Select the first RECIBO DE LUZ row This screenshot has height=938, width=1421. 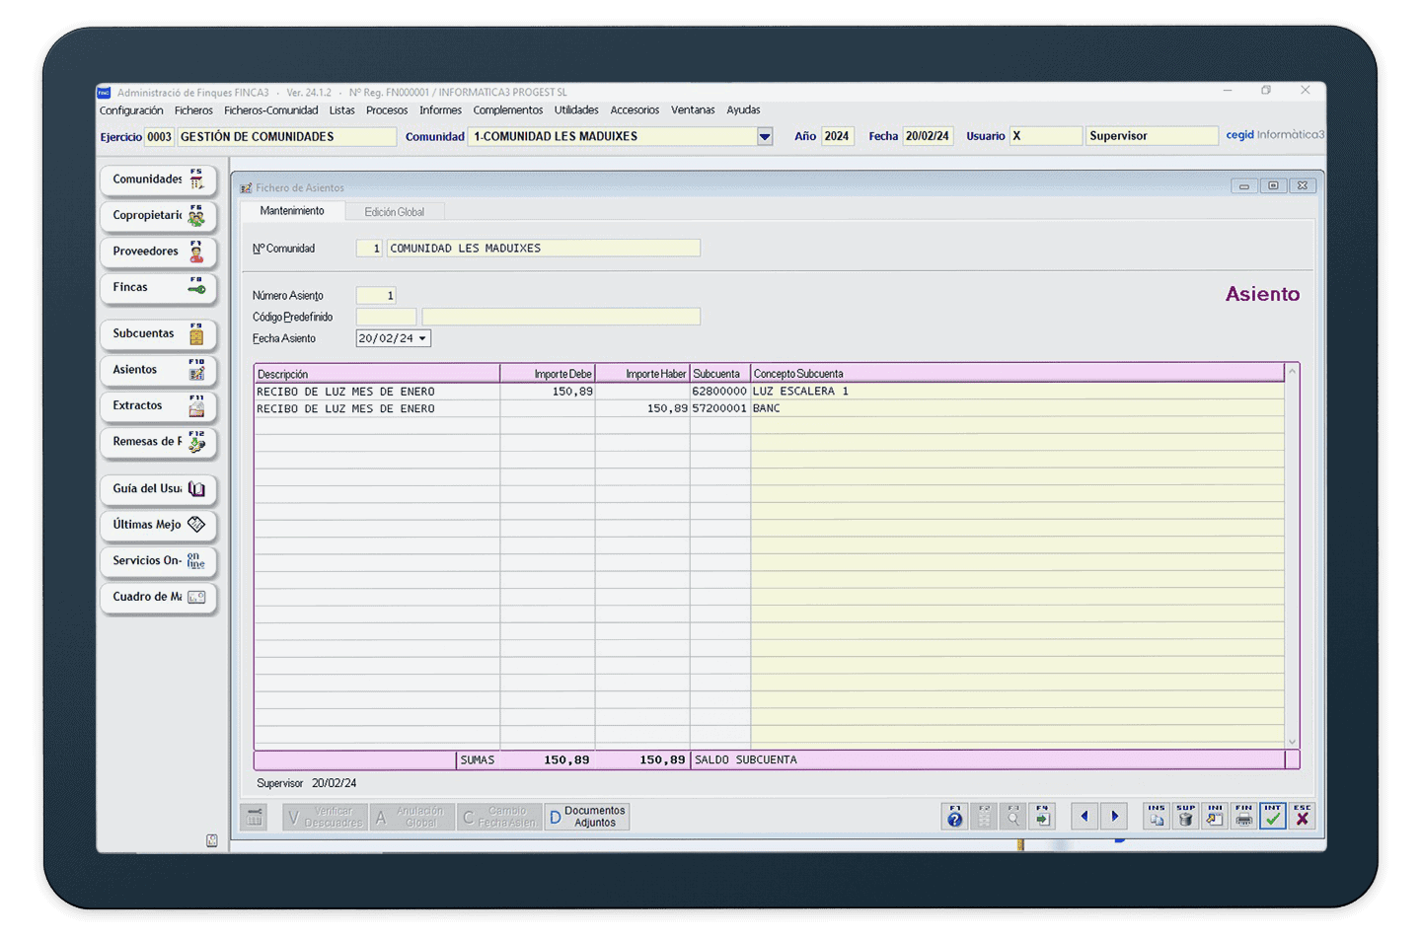pos(375,392)
